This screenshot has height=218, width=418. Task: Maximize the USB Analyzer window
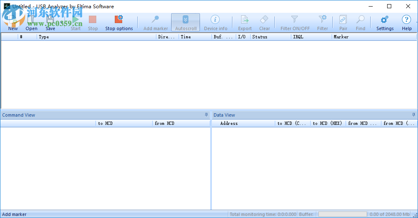click(389, 6)
